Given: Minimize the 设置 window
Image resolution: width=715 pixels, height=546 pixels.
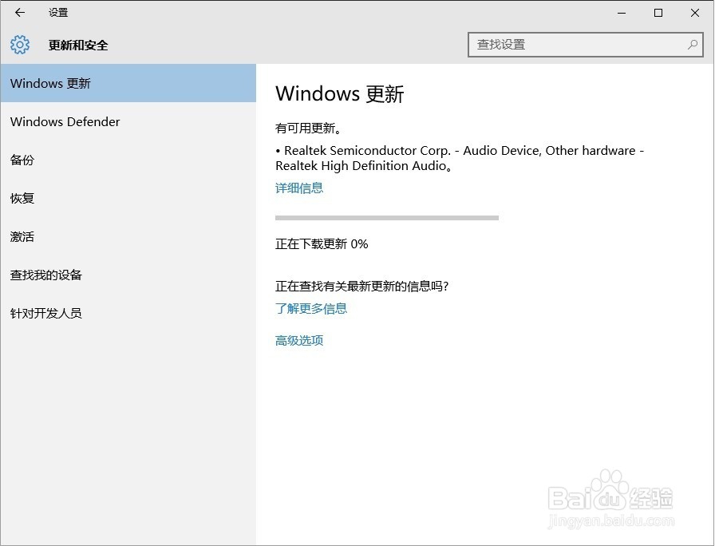Looking at the screenshot, I should click(622, 13).
